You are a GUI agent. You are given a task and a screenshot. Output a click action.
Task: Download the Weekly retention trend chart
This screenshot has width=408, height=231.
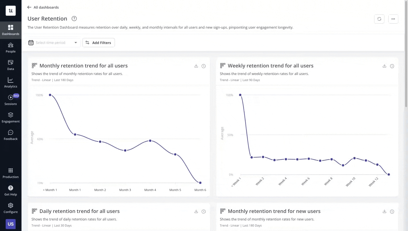(384, 66)
